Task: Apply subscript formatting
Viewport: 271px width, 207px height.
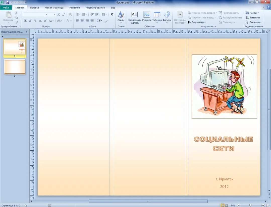Action: pyautogui.click(x=40, y=21)
